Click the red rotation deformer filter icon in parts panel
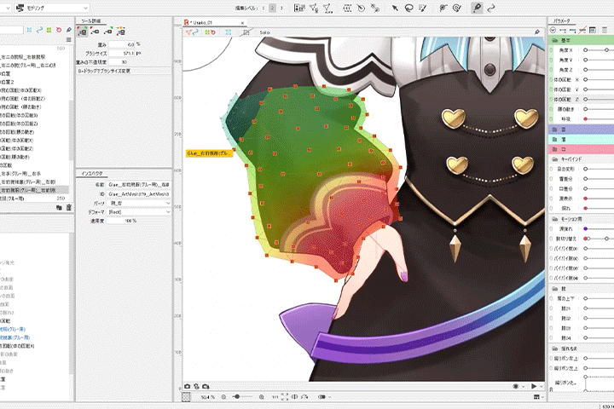614x409 pixels. pos(59,30)
